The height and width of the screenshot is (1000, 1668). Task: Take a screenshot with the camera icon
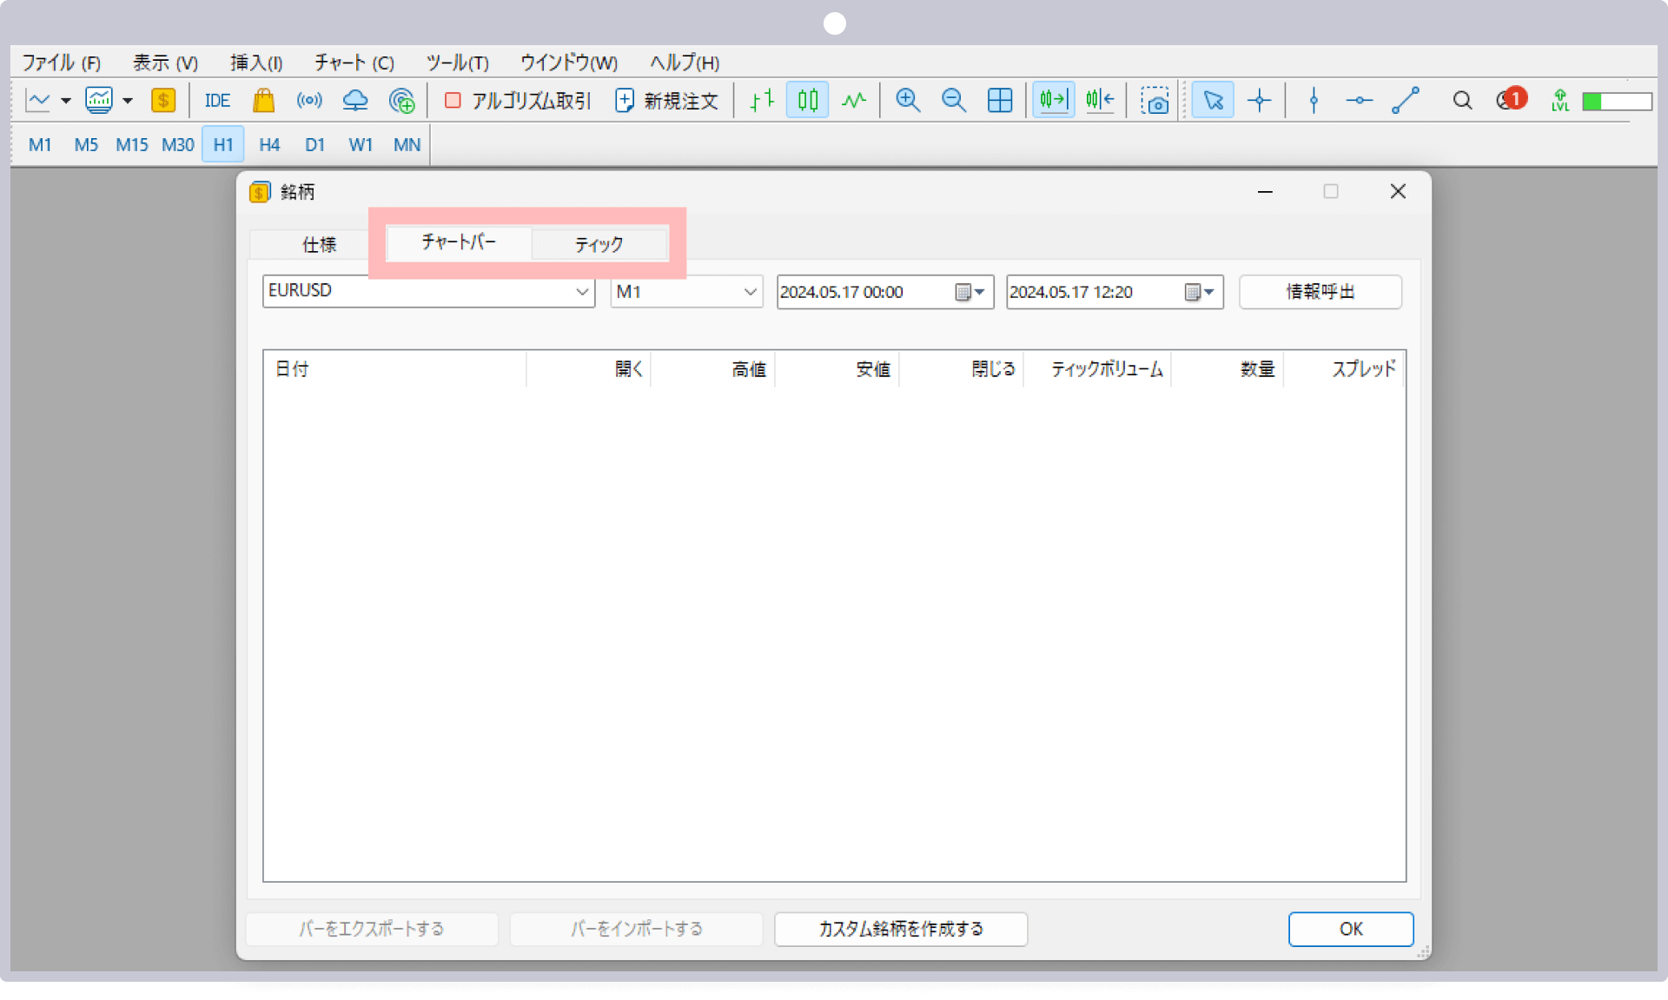tap(1155, 101)
